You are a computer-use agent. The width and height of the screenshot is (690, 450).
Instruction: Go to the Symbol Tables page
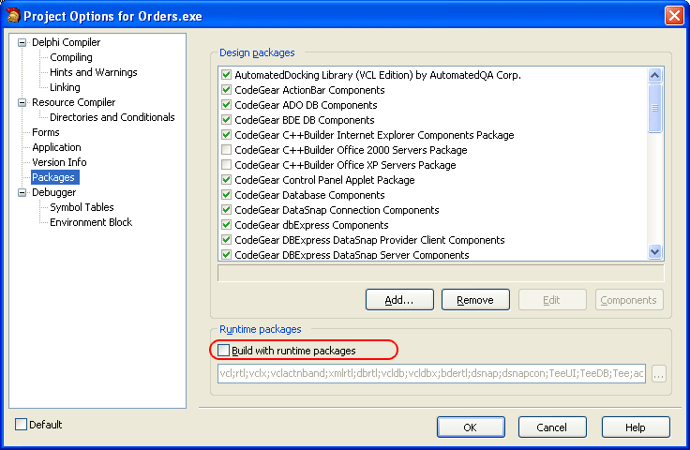[x=82, y=207]
